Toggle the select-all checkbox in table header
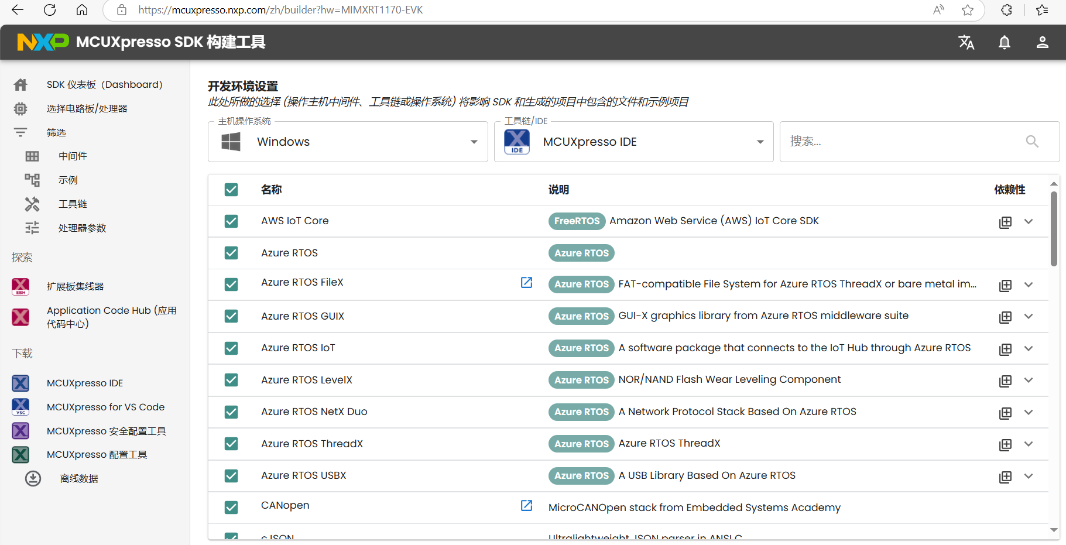This screenshot has height=545, width=1066. coord(231,190)
